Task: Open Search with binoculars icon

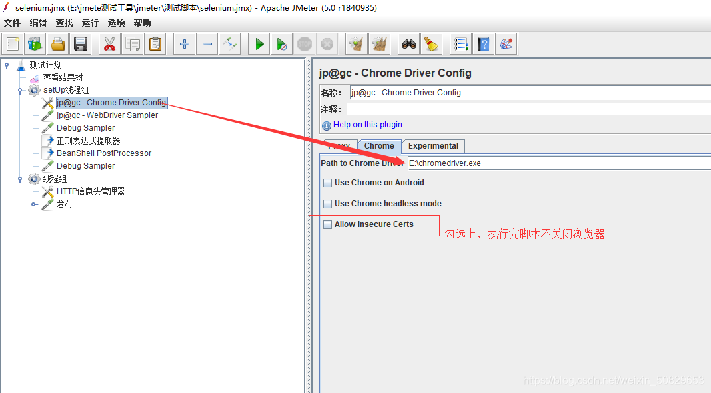Action: [x=409, y=44]
